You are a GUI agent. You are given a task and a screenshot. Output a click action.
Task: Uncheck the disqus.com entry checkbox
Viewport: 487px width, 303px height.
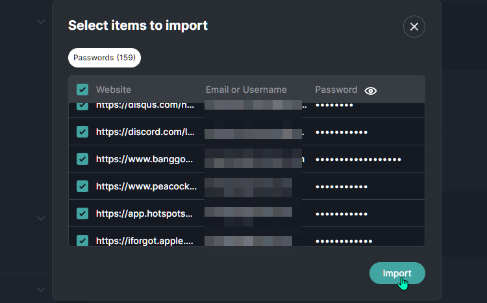click(82, 106)
